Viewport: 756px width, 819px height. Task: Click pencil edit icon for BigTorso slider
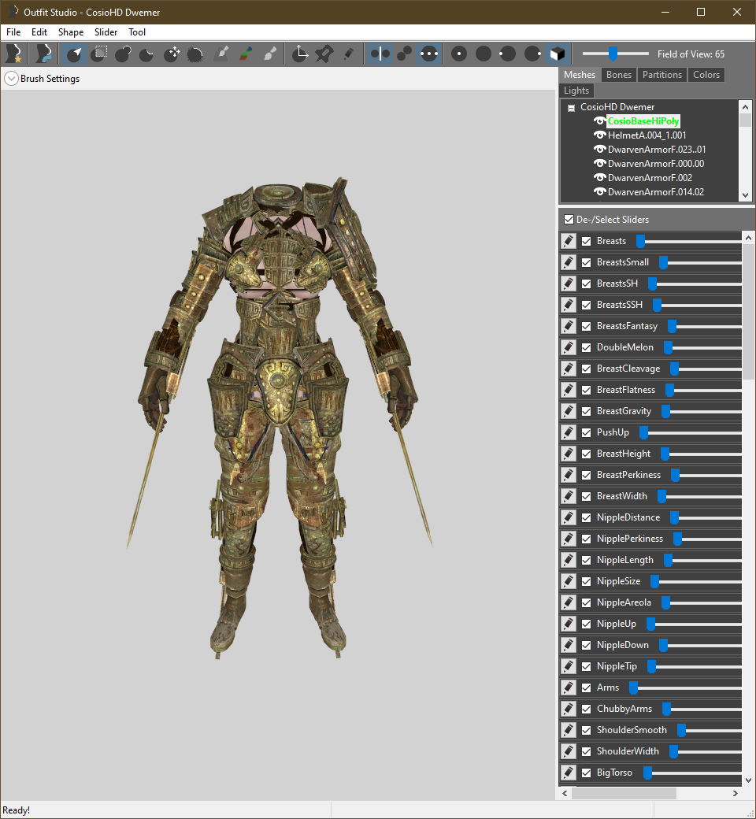(x=569, y=772)
